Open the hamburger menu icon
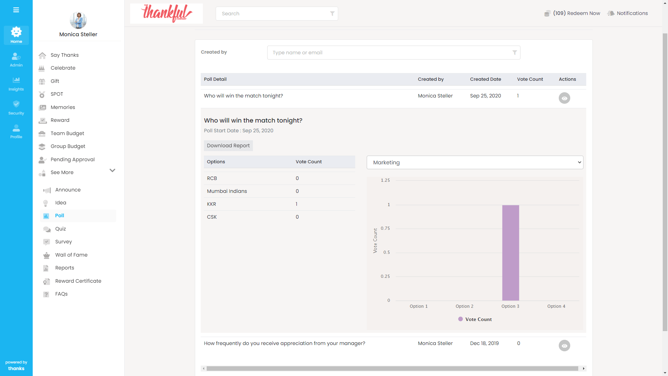Viewport: 668px width, 376px height. click(x=16, y=10)
